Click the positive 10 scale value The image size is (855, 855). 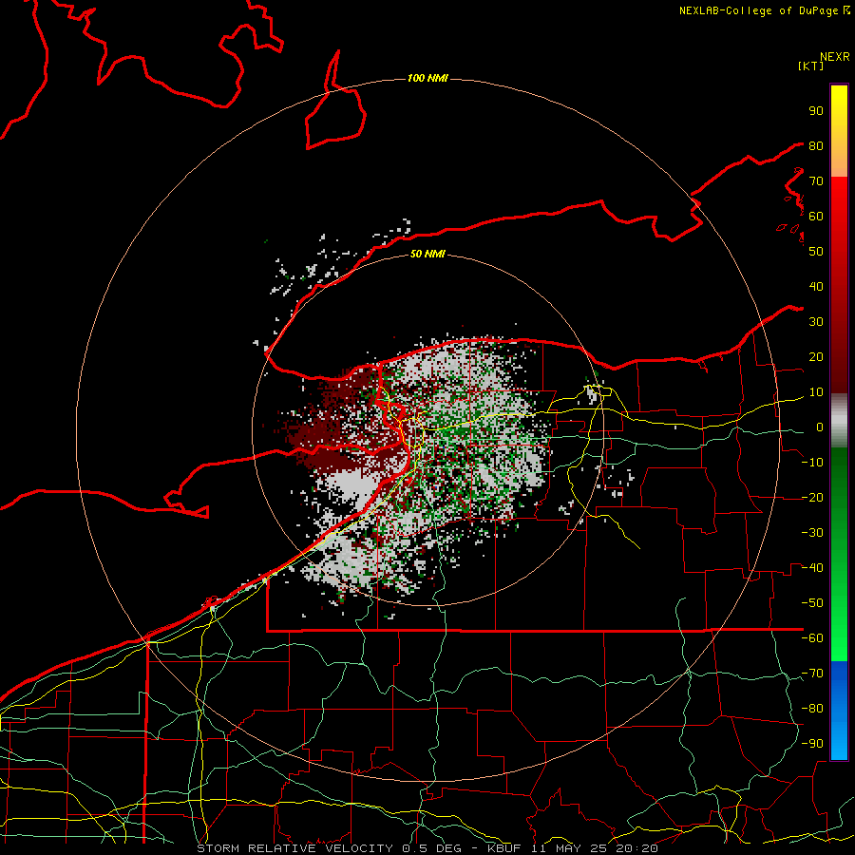[x=816, y=392]
